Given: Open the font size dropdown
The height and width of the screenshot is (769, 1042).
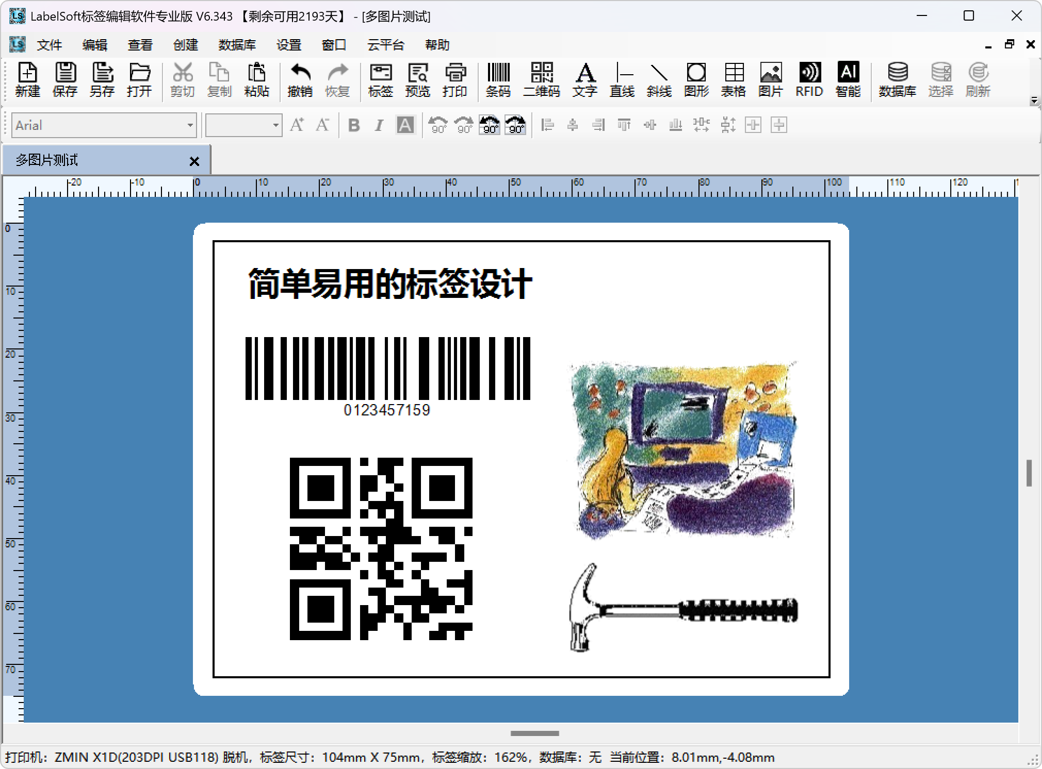Looking at the screenshot, I should 275,125.
